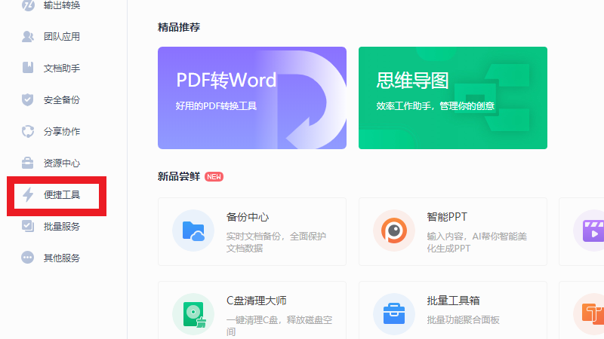Click the 文档助手 bookmark icon
The width and height of the screenshot is (604, 339).
(x=28, y=68)
